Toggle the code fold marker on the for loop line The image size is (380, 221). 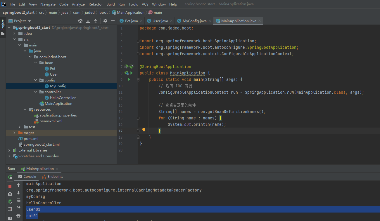(138, 118)
